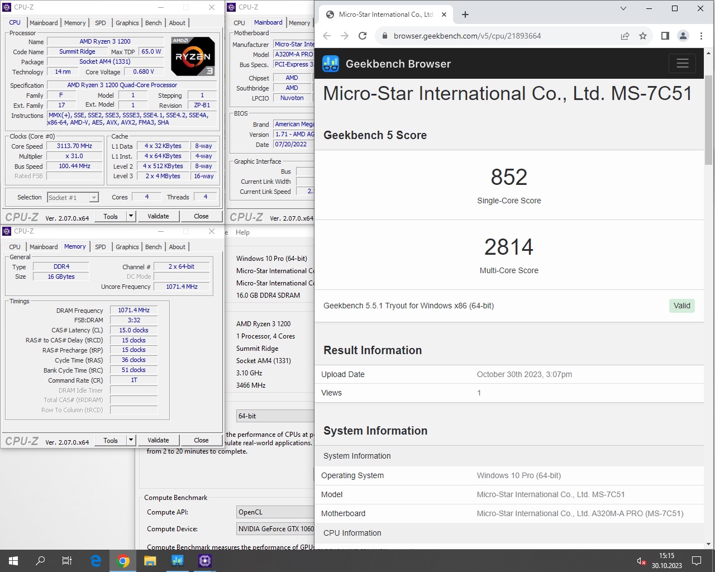Open Compute Device GeForce GTX 1060 dropdown

(275, 529)
